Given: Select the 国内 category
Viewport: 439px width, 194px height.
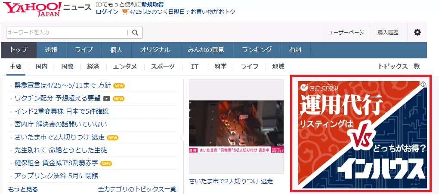Looking at the screenshot, I should tap(41, 67).
